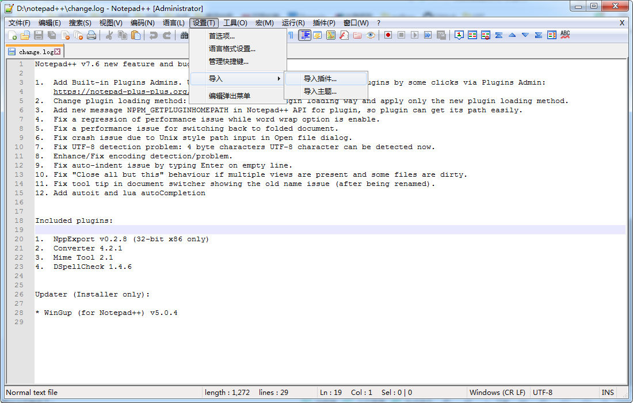Viewport: 633px width, 403px height.
Task: Create a new document with the New icon
Action: pyautogui.click(x=13, y=36)
